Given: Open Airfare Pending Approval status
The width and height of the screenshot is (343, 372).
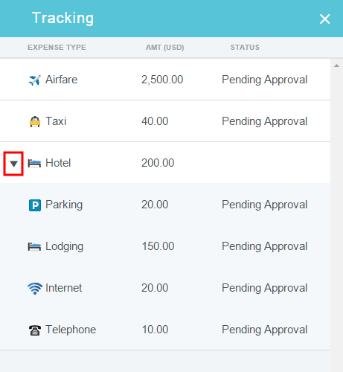Looking at the screenshot, I should (264, 80).
